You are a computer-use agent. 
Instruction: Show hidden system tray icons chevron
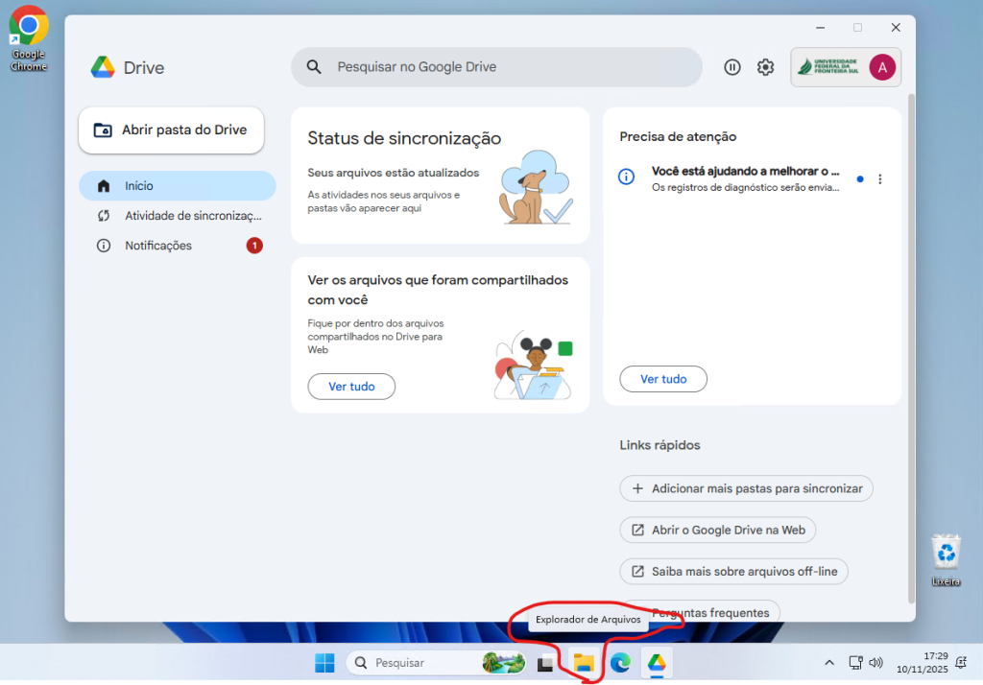click(x=829, y=663)
